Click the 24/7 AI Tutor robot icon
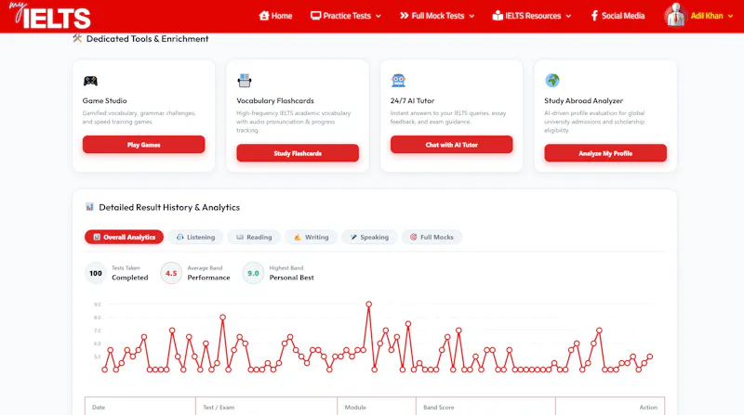The image size is (744, 415). tap(398, 81)
